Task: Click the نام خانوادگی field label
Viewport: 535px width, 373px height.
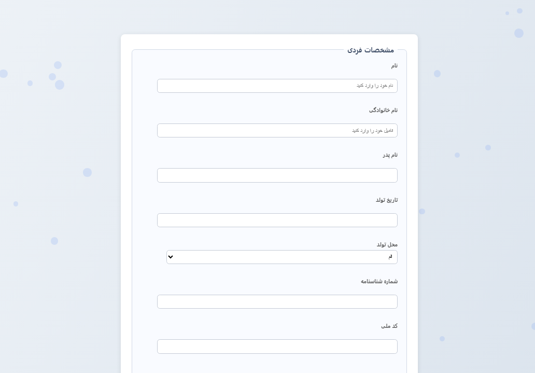Action: [x=383, y=110]
